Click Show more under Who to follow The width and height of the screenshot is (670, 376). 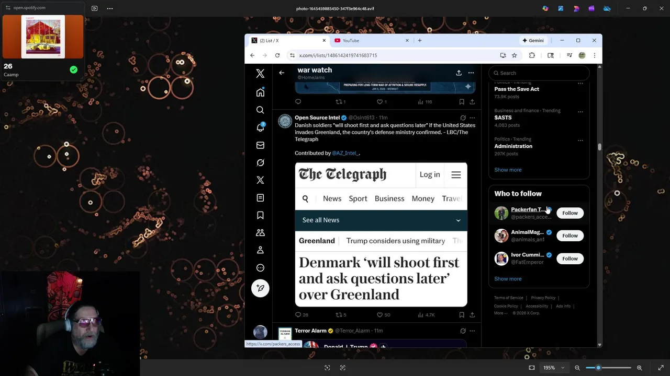tap(508, 279)
